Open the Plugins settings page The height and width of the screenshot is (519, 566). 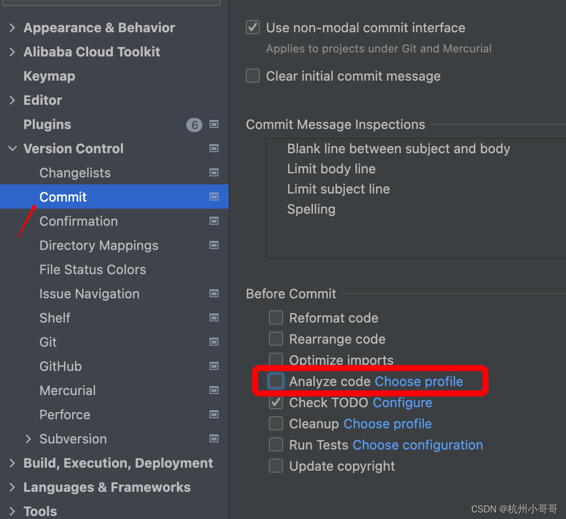(47, 124)
